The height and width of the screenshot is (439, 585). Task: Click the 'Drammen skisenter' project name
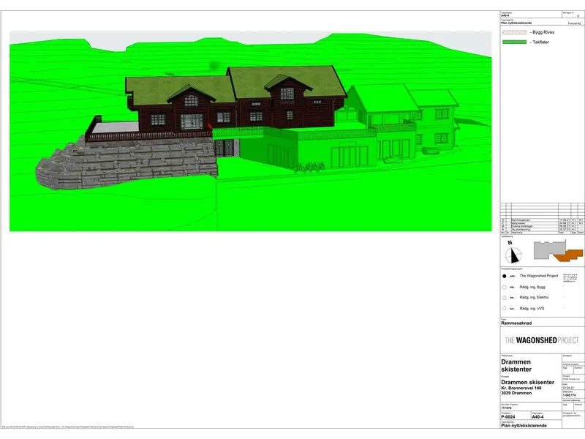527,382
